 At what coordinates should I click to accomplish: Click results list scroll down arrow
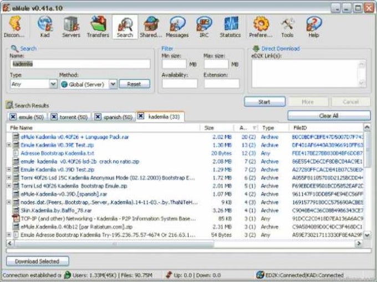click(367, 235)
